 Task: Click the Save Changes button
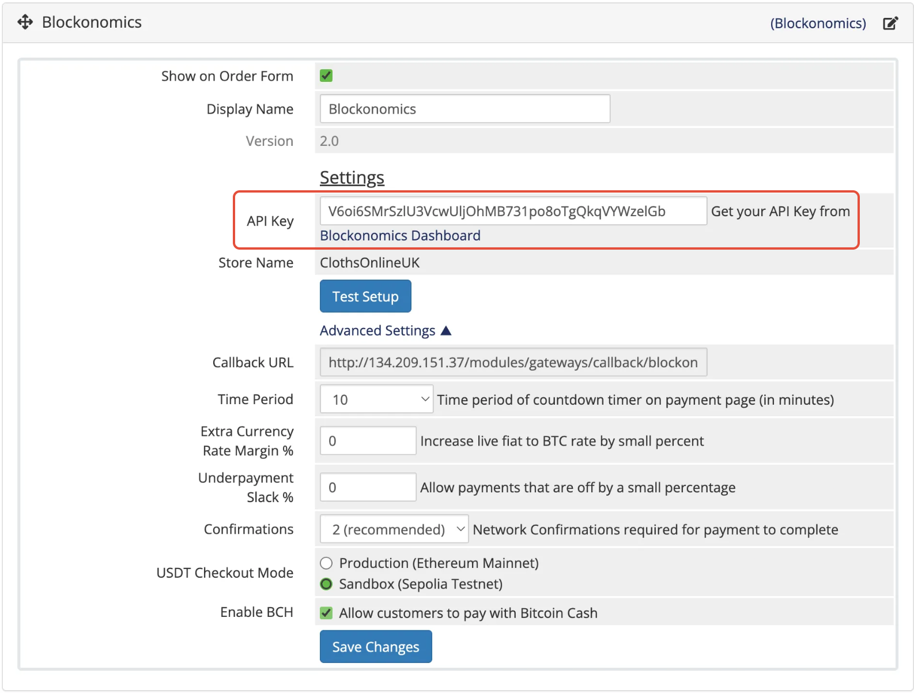point(376,647)
